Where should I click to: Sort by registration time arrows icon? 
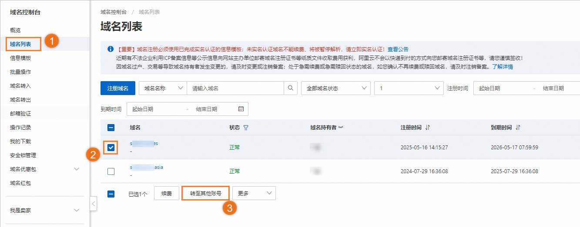pos(428,128)
